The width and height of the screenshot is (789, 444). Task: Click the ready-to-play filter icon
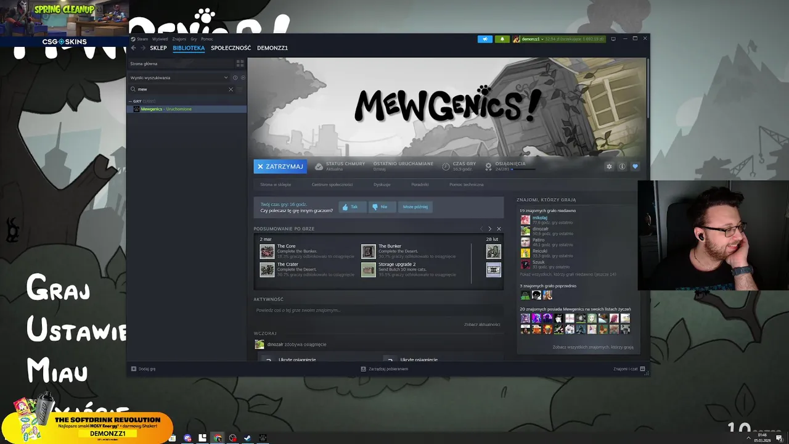point(243,78)
